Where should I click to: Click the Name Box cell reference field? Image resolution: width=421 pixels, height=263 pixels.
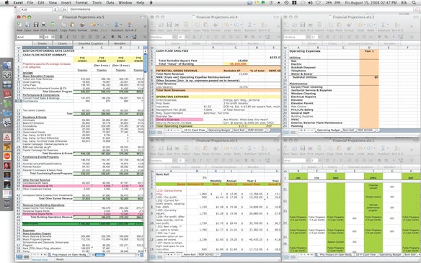[x=37, y=9]
